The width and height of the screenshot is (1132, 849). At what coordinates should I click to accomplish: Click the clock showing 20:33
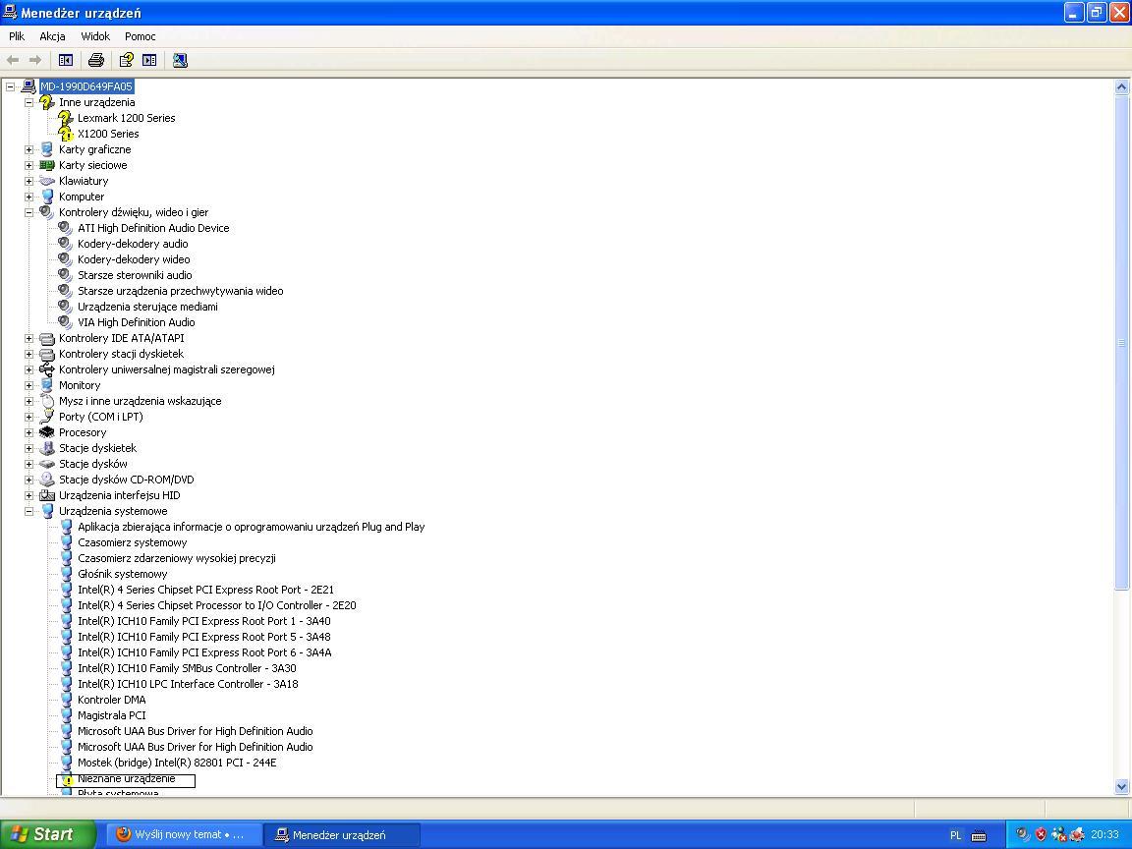point(1104,835)
